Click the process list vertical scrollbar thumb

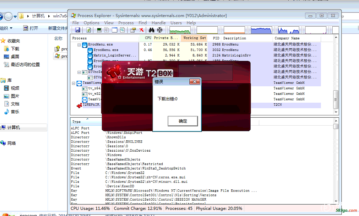[336, 99]
